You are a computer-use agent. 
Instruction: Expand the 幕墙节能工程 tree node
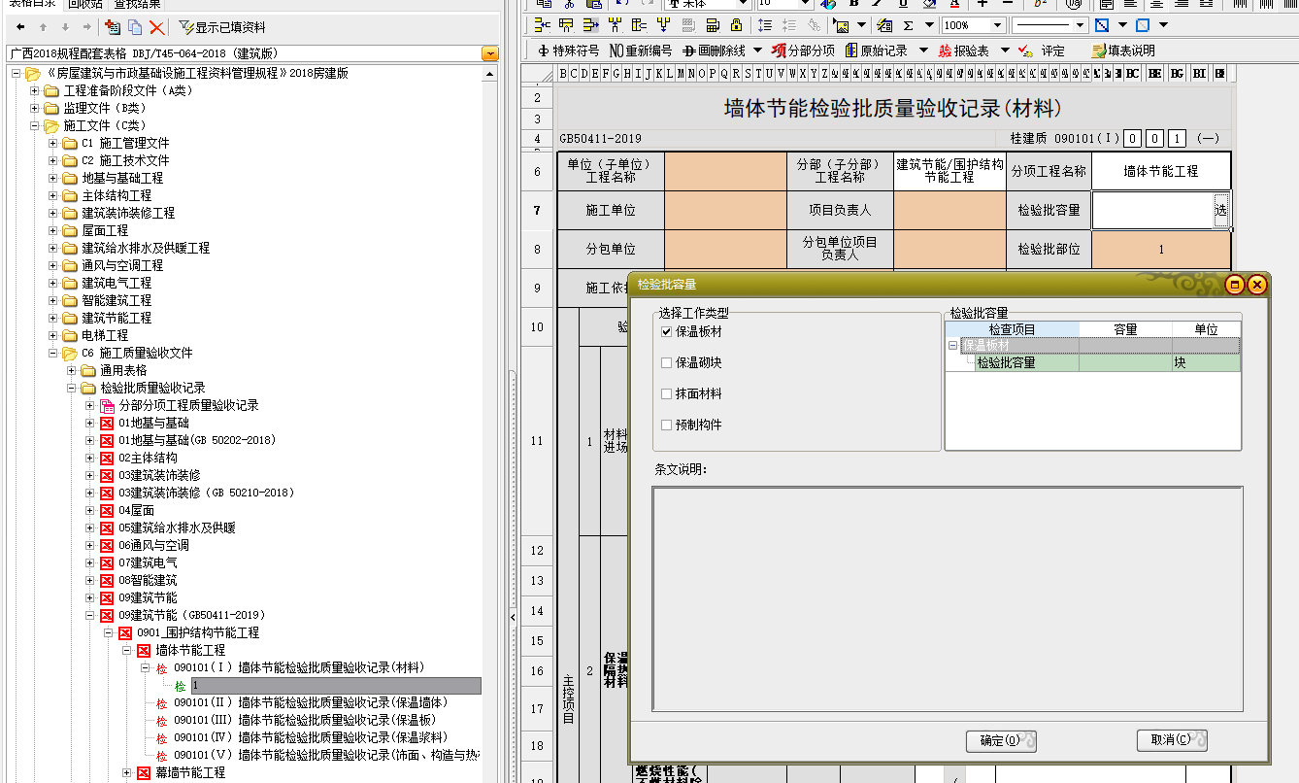(127, 772)
